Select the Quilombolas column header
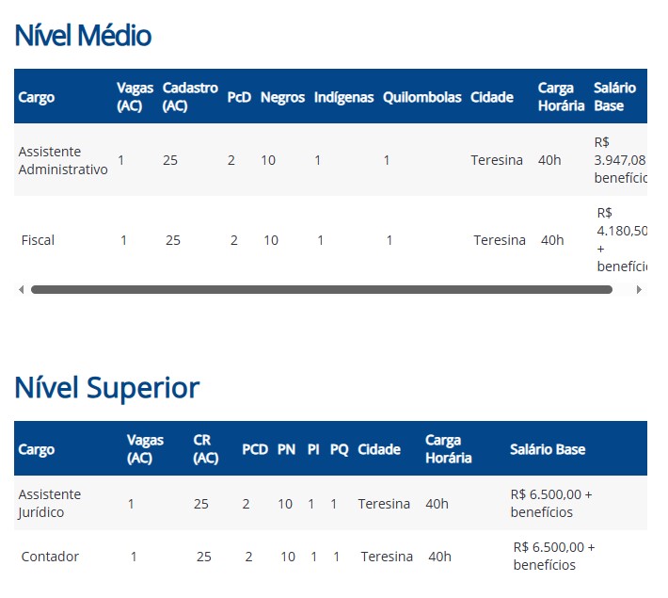The width and height of the screenshot is (668, 598). pos(422,97)
